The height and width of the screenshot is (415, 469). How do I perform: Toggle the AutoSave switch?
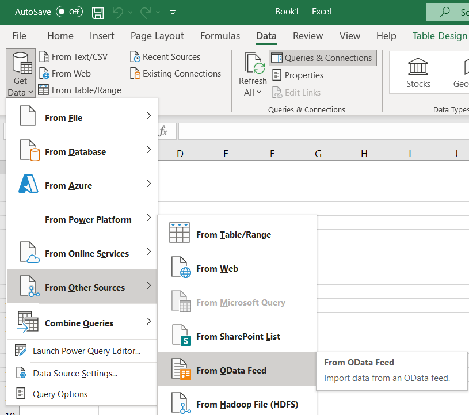69,12
